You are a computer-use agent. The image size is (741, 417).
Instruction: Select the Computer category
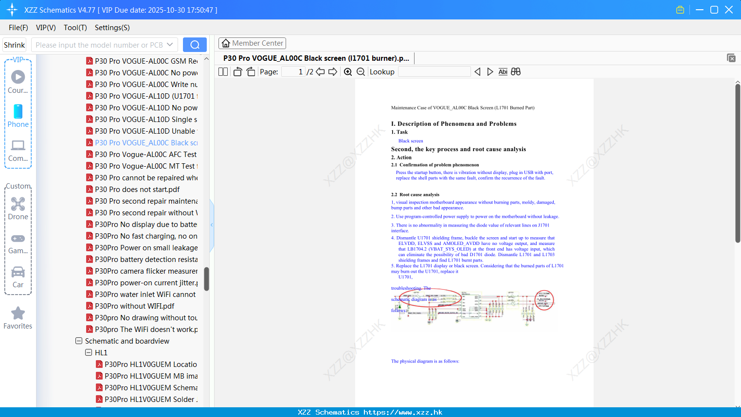pyautogui.click(x=18, y=150)
